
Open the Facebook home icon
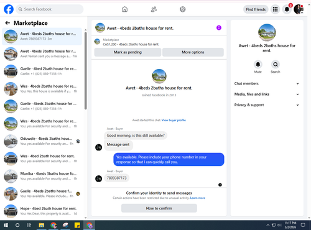pyautogui.click(x=124, y=9)
